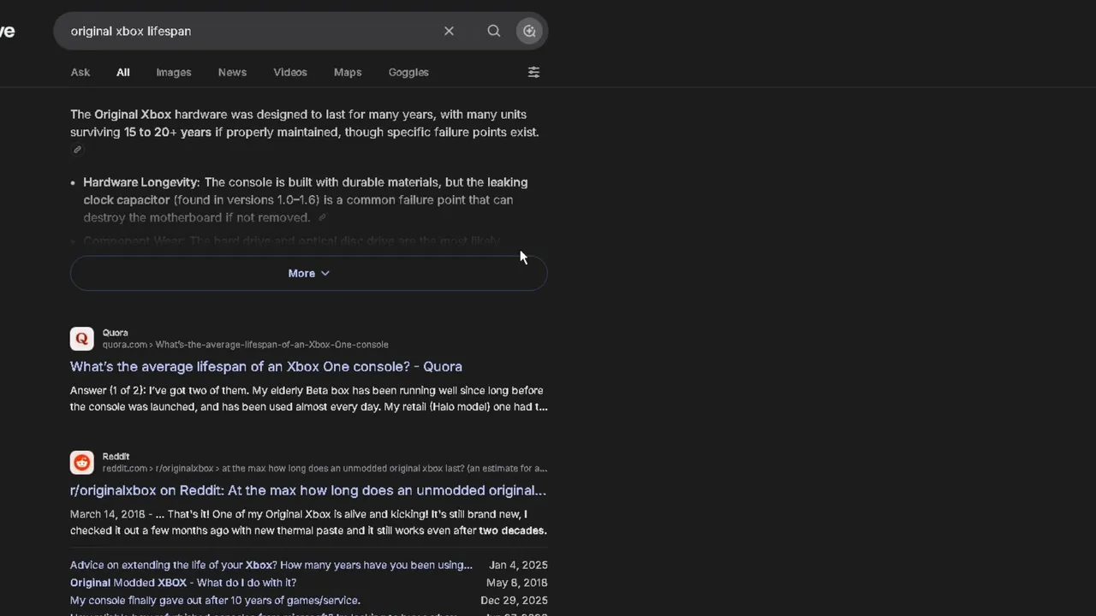Screen dimensions: 1096x616
Task: Open the r/originalxbox Reddit result title
Action: coord(308,490)
